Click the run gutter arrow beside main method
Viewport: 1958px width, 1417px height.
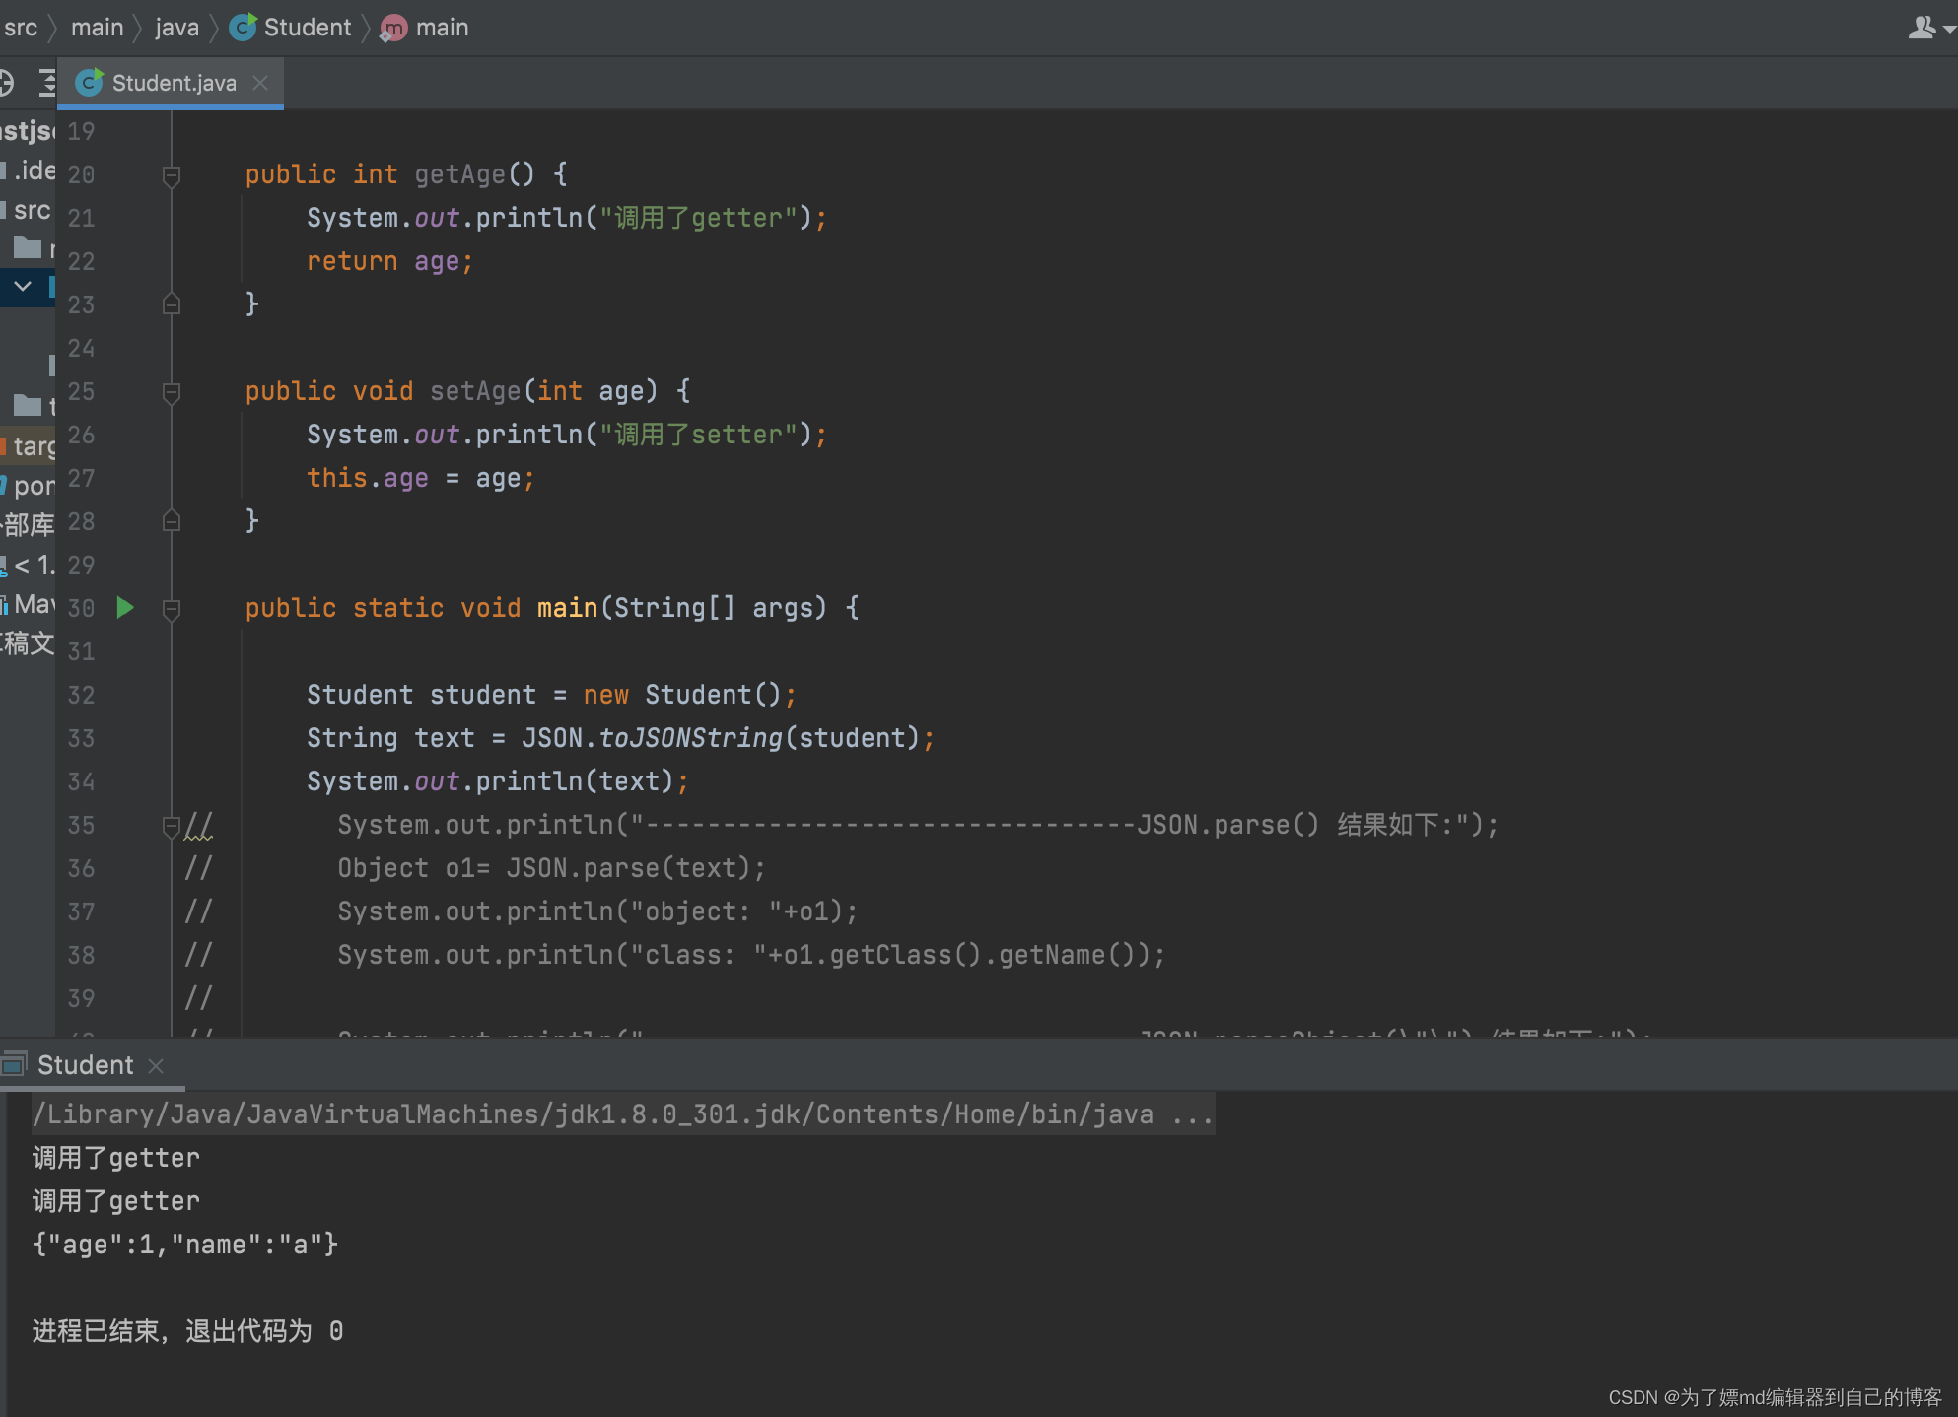(x=125, y=607)
